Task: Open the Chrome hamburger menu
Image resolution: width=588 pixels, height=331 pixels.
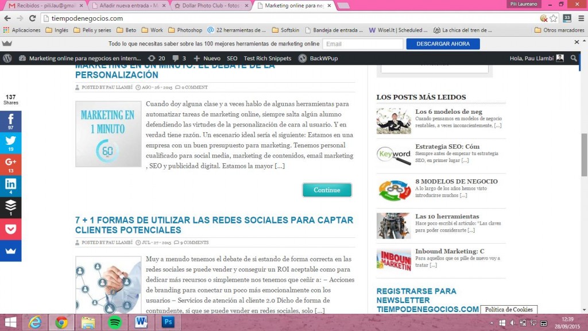Action: pyautogui.click(x=580, y=18)
